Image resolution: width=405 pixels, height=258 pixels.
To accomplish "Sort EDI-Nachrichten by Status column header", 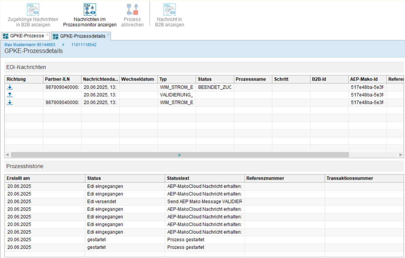I will pos(215,79).
